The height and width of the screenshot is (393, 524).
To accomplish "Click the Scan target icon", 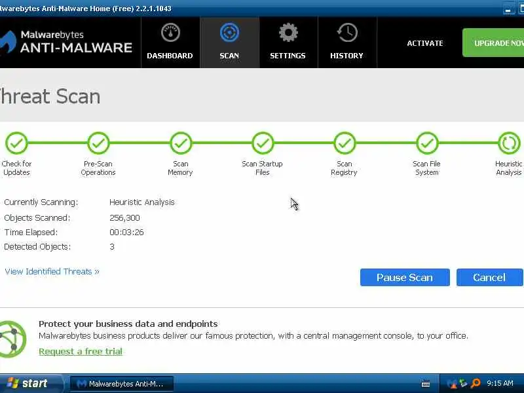I will [x=230, y=32].
